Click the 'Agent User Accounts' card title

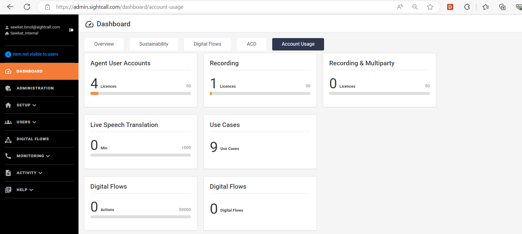point(120,63)
